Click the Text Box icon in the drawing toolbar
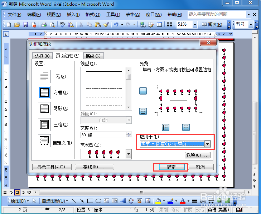 click(107, 201)
